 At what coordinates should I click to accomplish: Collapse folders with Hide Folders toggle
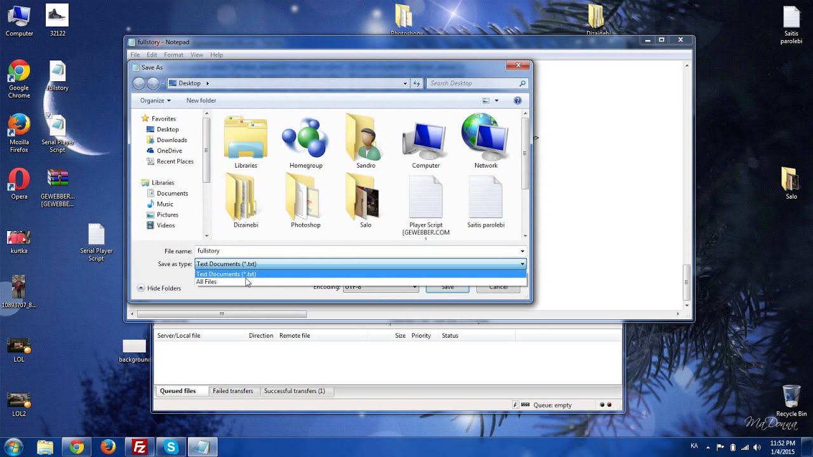159,288
